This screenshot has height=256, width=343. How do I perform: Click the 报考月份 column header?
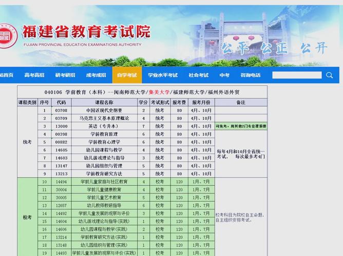[x=201, y=102]
